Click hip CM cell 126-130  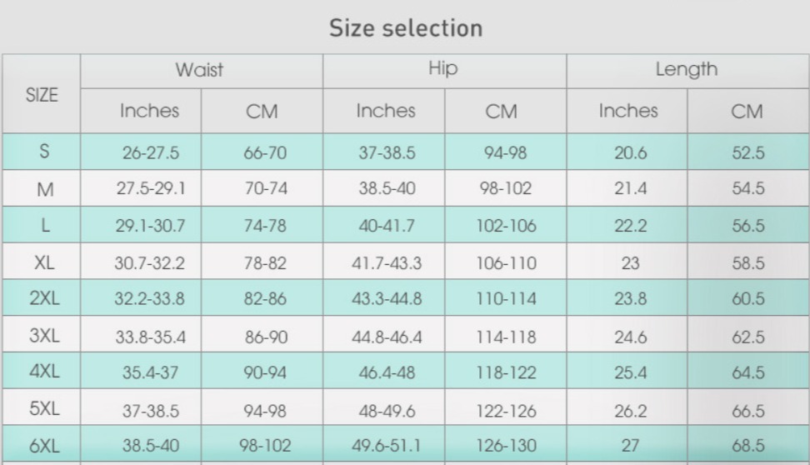(x=507, y=445)
